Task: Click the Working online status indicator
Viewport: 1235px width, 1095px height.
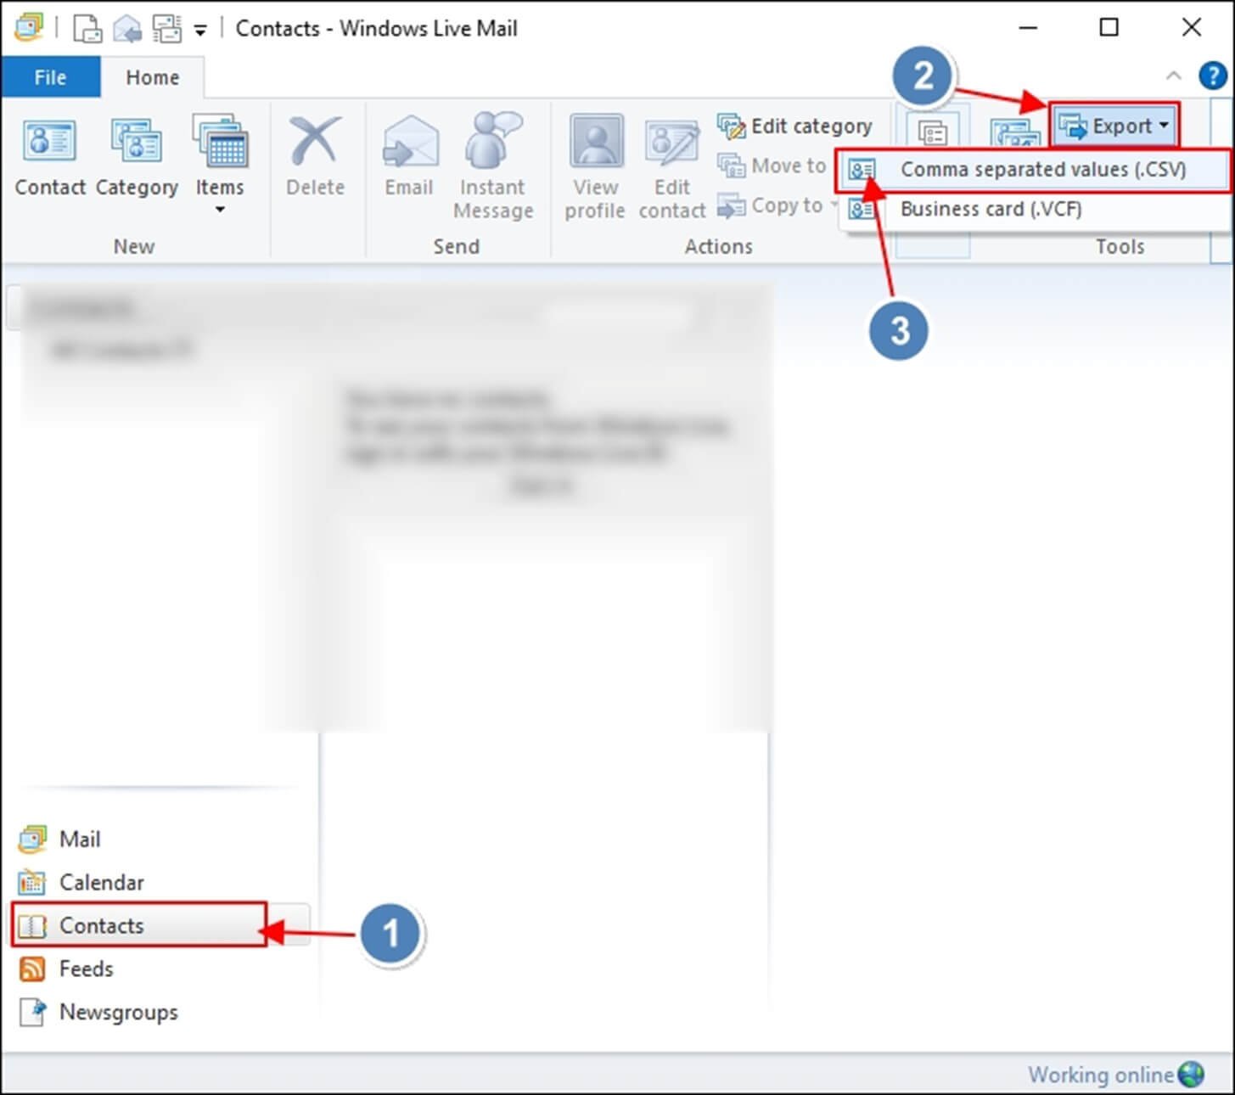Action: coord(1101,1074)
